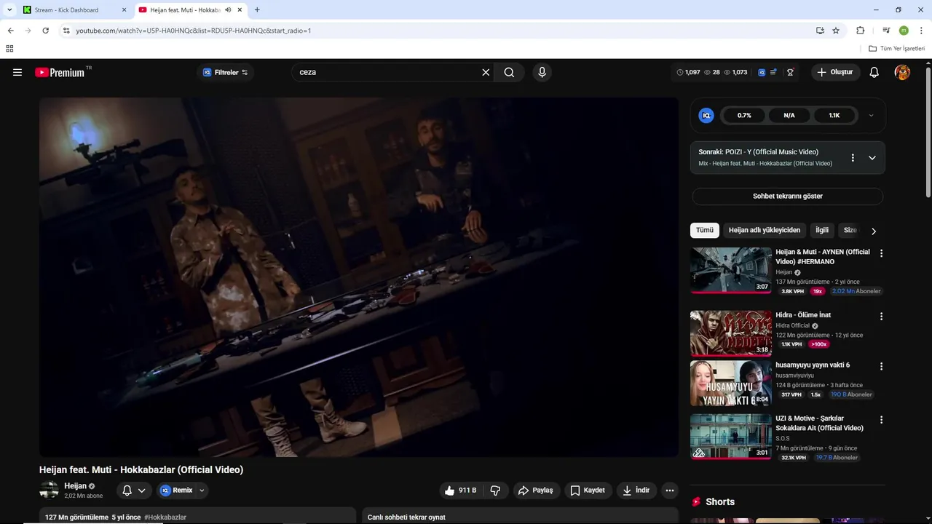Open Chrome extensions puzzle icon
The image size is (932, 524).
(x=861, y=31)
